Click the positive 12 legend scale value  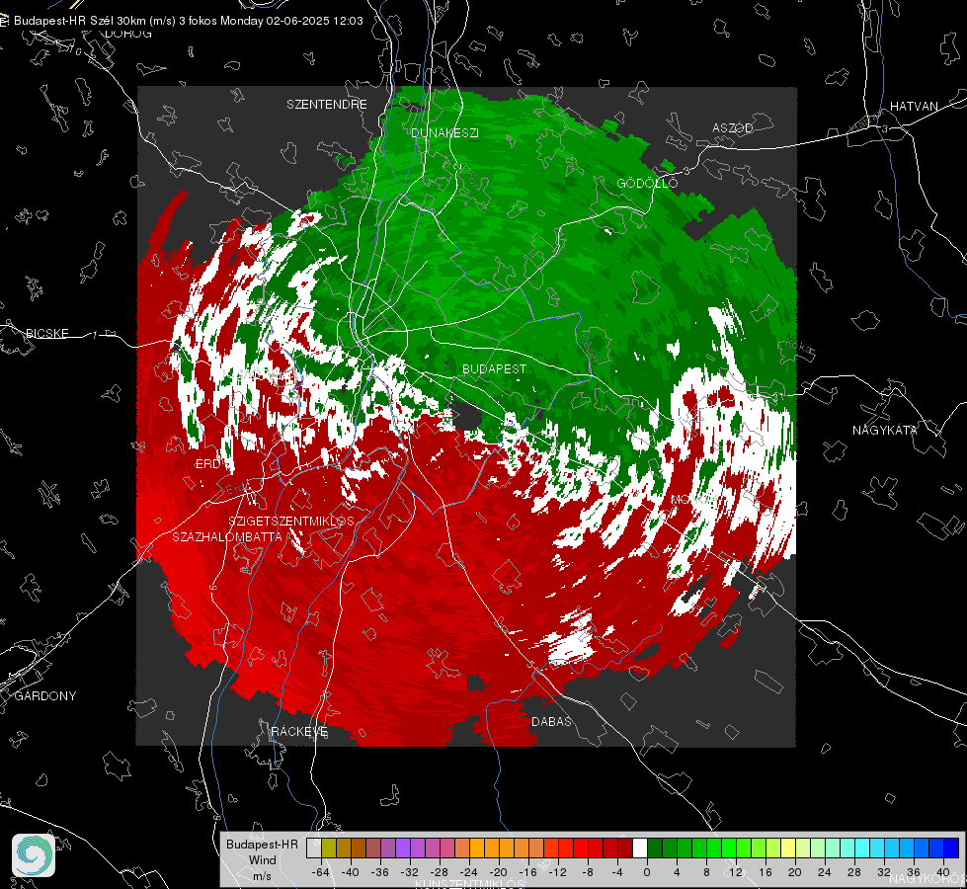736,872
